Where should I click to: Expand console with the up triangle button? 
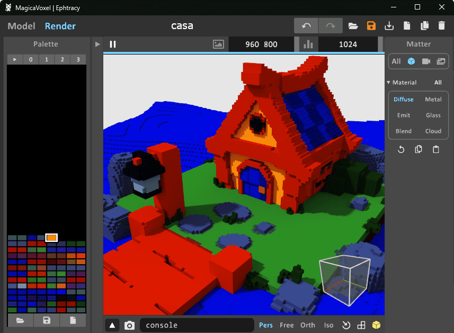[x=112, y=326]
